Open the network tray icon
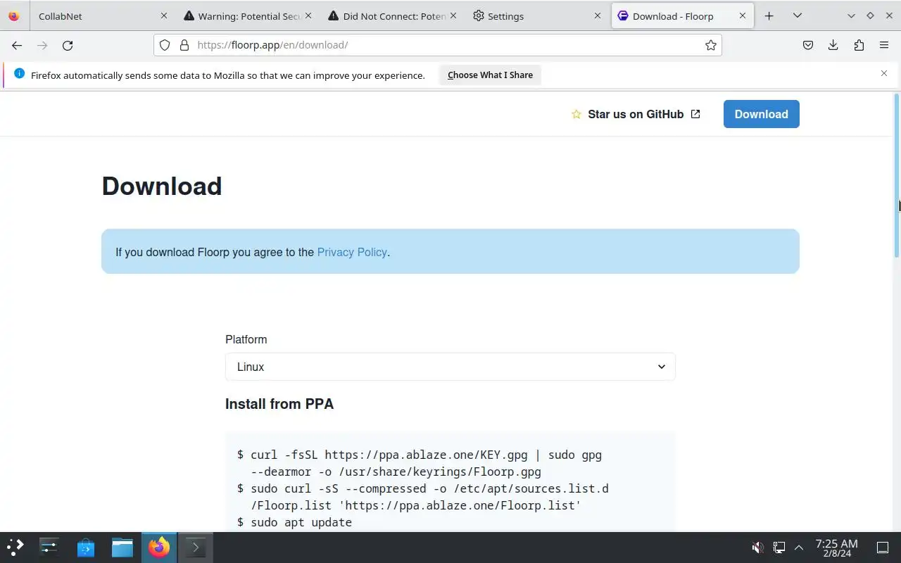The image size is (901, 563). pos(779,547)
